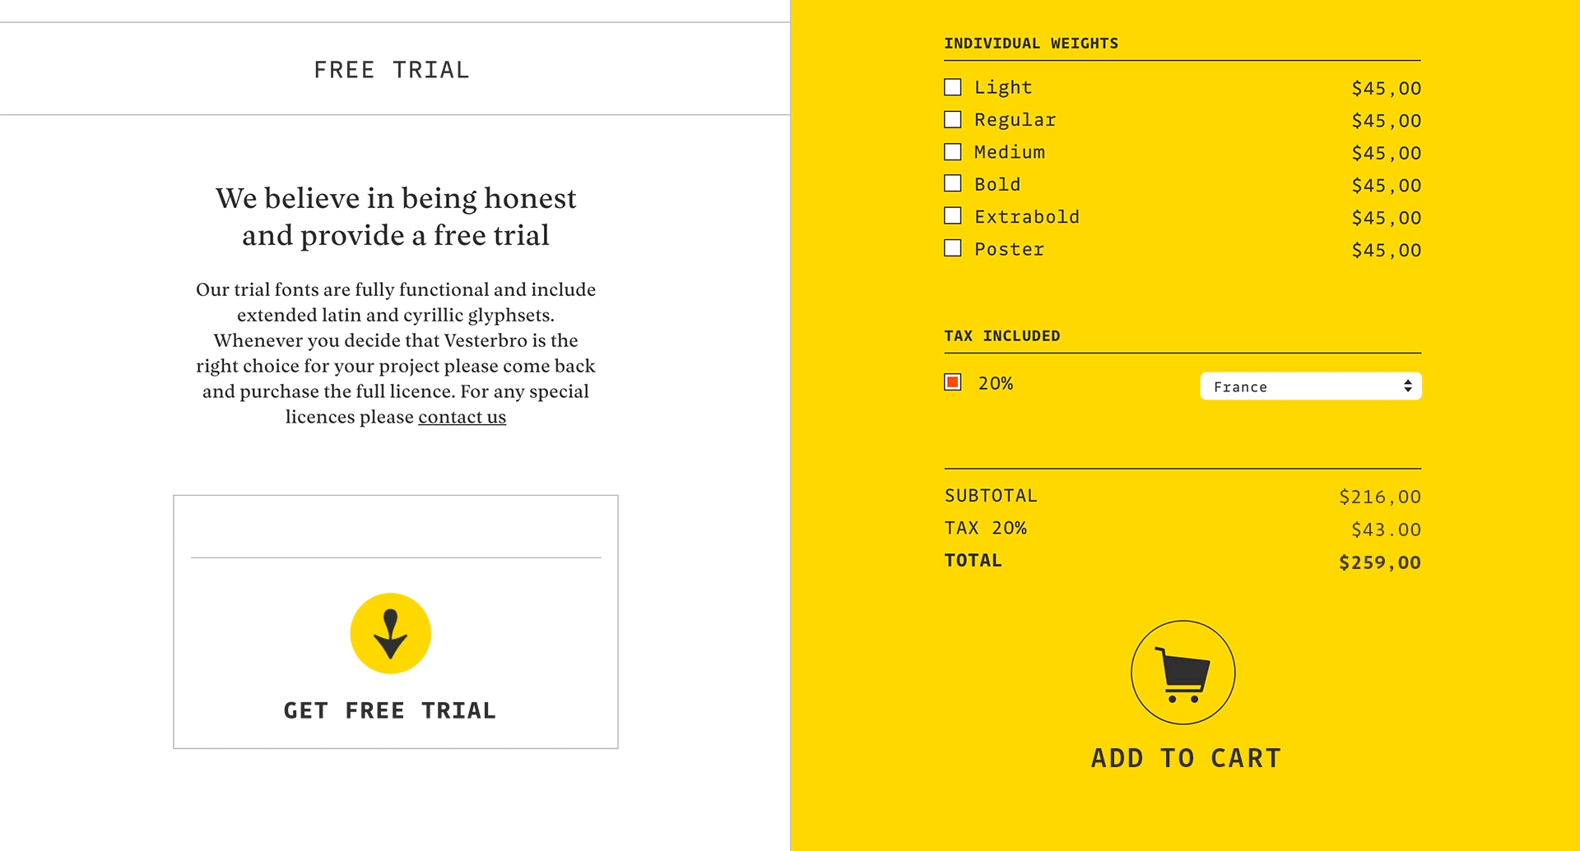Click the dropdown arrows beside France
The width and height of the screenshot is (1580, 851).
1408,386
